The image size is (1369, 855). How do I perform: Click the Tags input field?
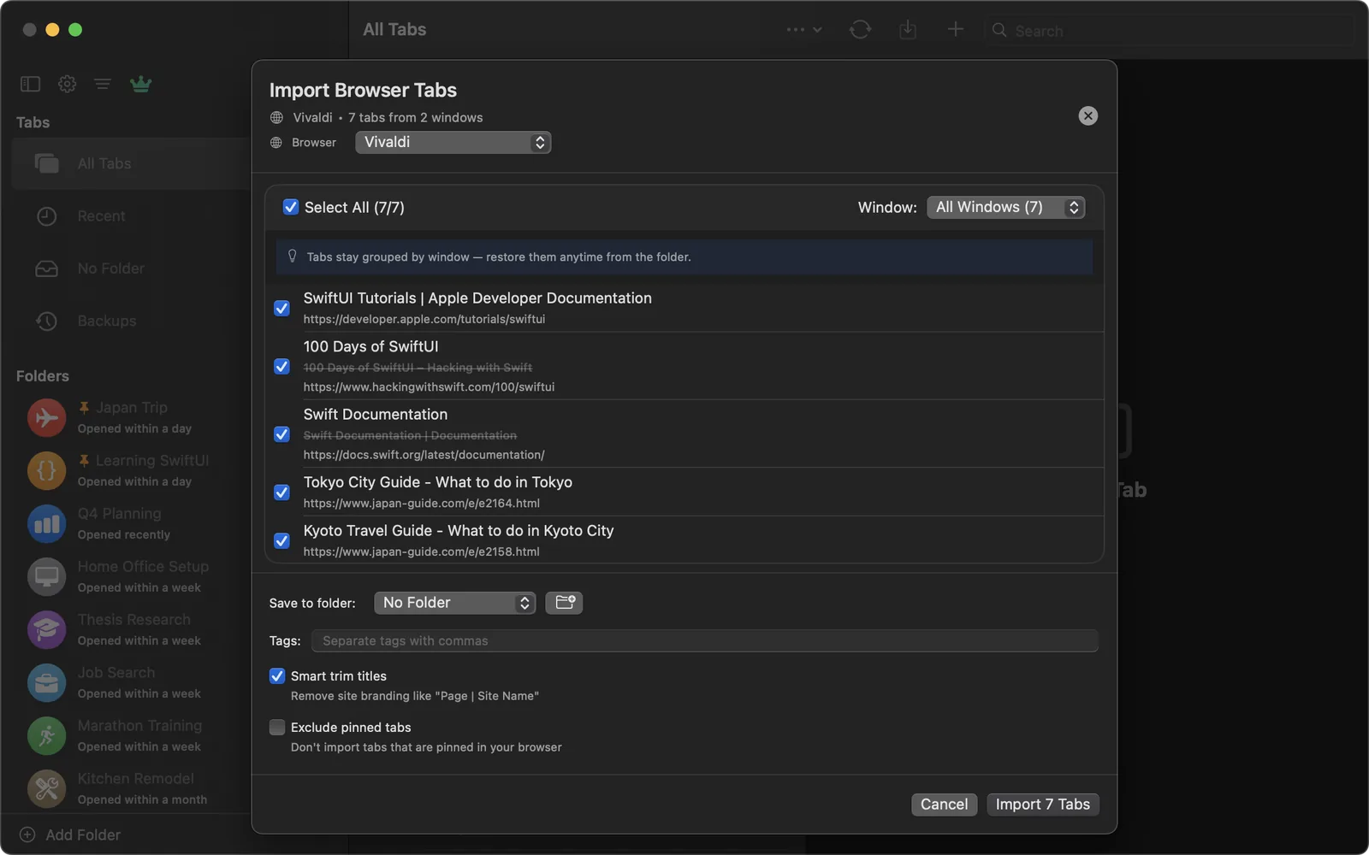(x=704, y=640)
